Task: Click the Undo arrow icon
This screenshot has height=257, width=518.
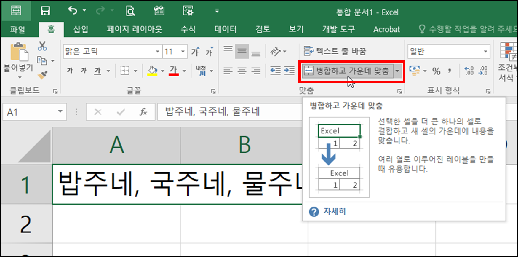Action: pos(72,11)
